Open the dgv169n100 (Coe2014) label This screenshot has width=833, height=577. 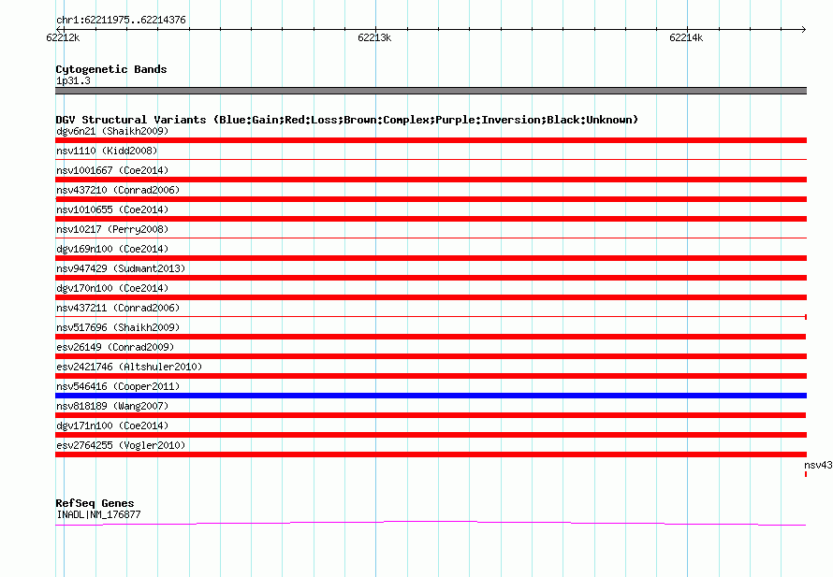point(112,249)
